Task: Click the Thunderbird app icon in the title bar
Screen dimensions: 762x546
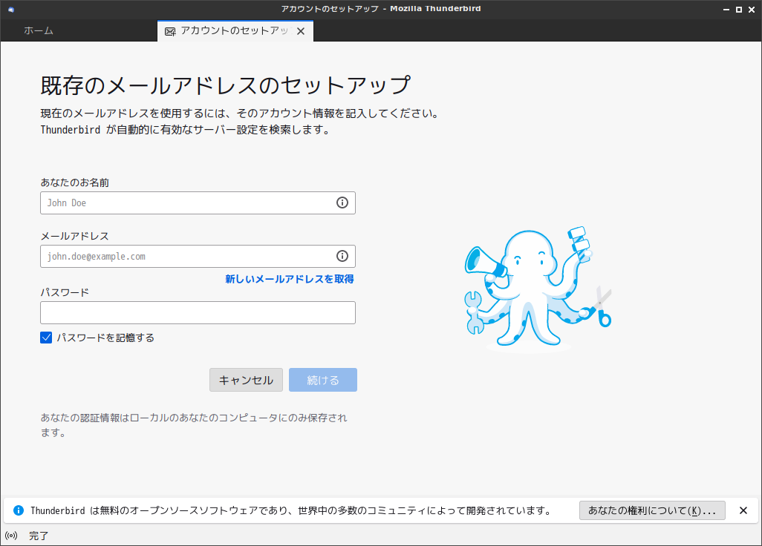Action: (x=11, y=9)
